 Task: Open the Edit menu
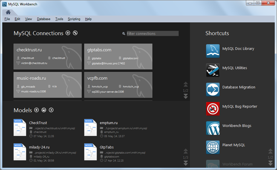[x=17, y=19]
